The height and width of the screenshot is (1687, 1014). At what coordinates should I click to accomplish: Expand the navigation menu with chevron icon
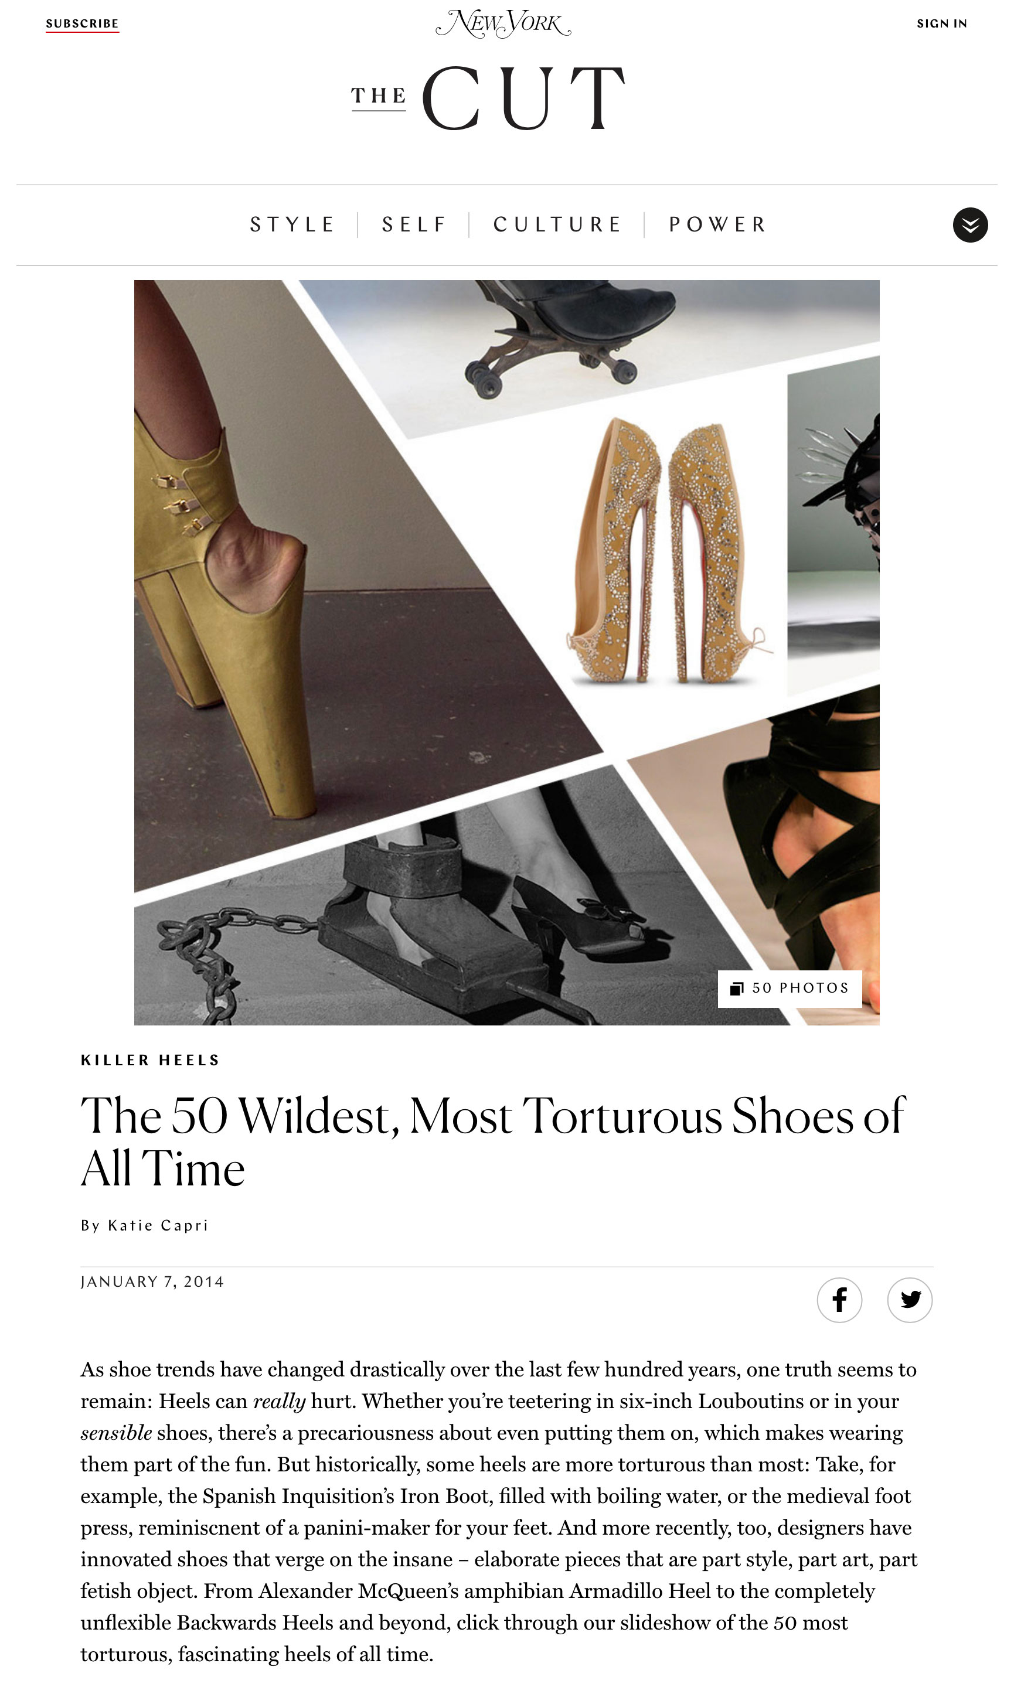pyautogui.click(x=970, y=224)
